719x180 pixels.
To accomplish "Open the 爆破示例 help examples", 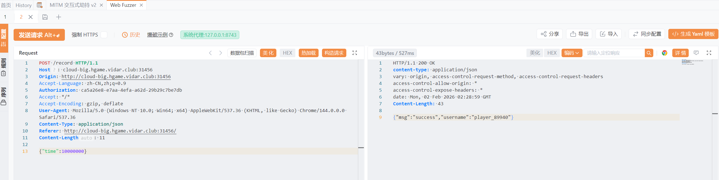I will (x=160, y=35).
